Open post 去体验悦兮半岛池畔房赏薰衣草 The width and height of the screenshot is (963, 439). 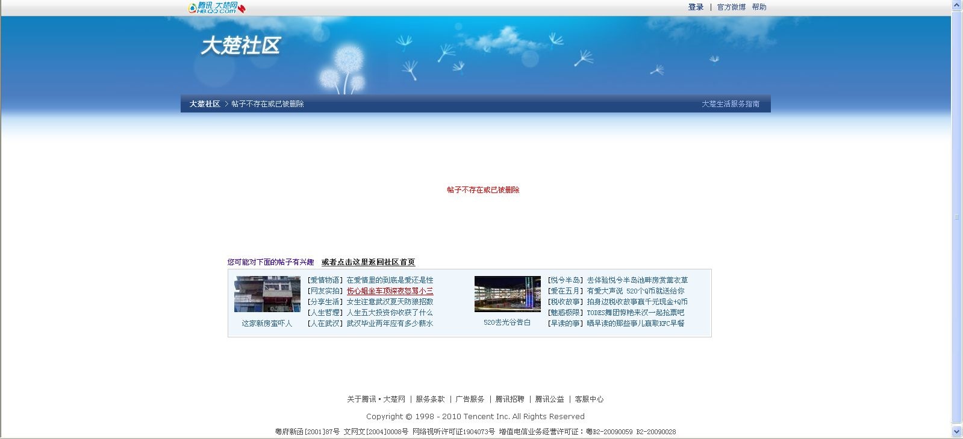click(x=637, y=280)
